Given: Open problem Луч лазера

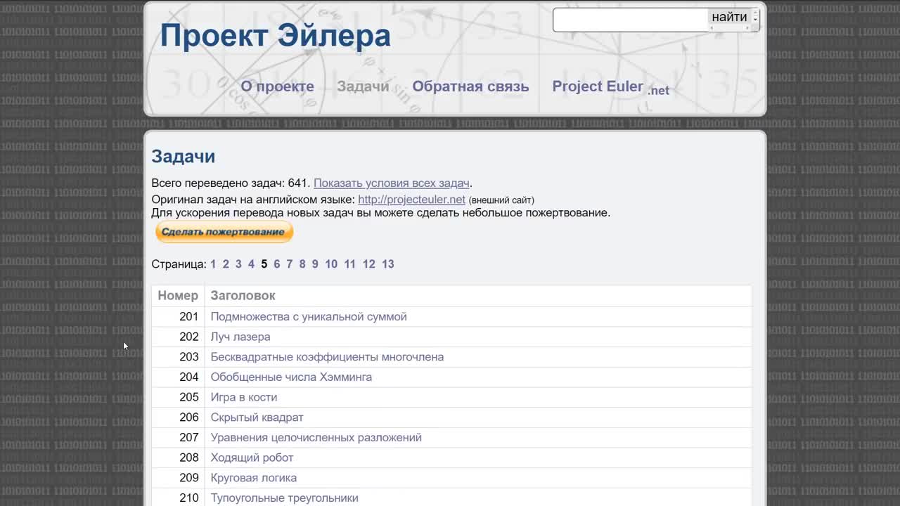Looking at the screenshot, I should (240, 337).
